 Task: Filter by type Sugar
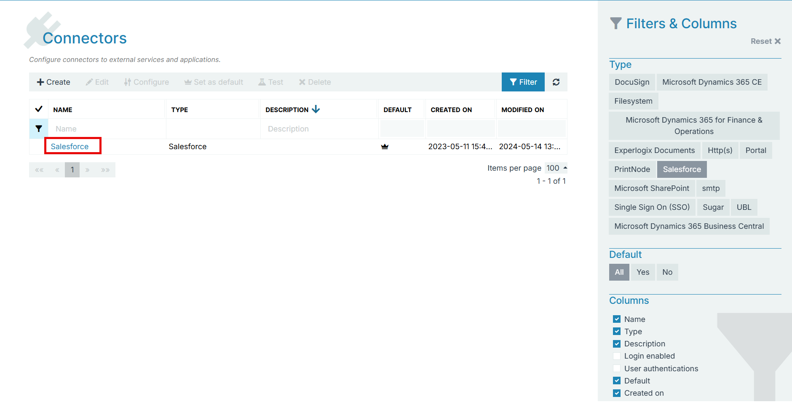coord(713,207)
